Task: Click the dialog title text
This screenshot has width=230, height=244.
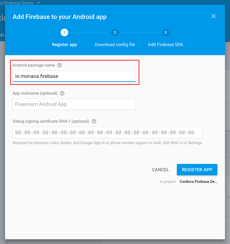Action: (x=60, y=17)
